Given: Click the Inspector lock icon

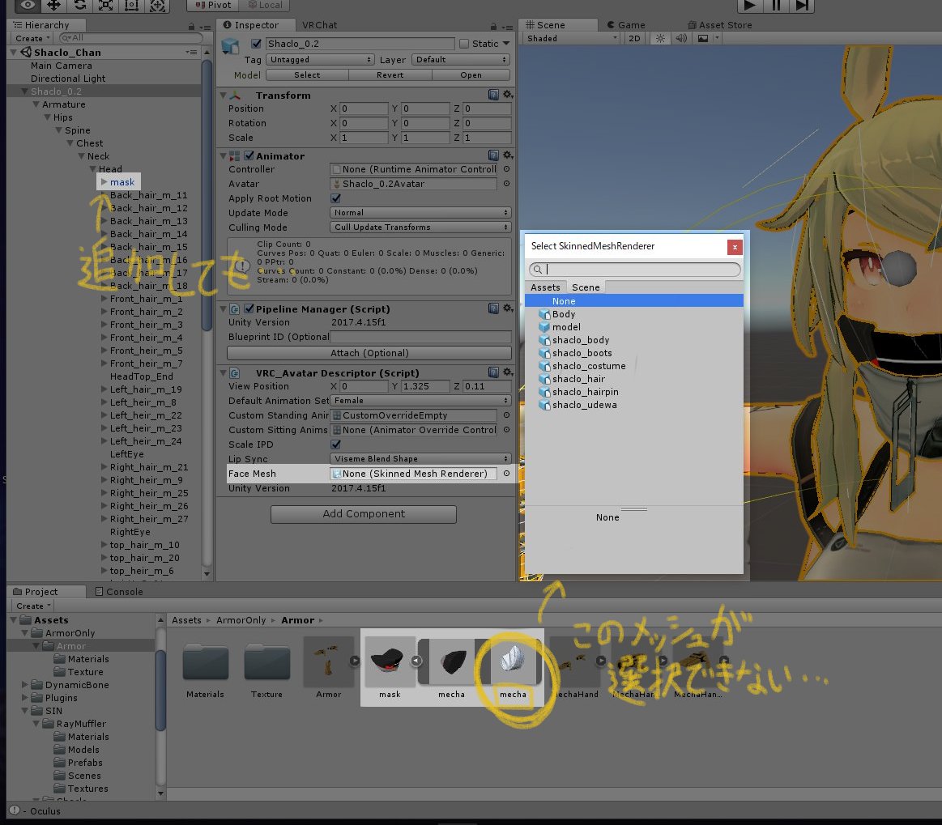Looking at the screenshot, I should [493, 27].
